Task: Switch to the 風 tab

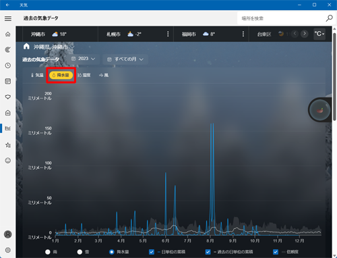Action: pos(104,75)
